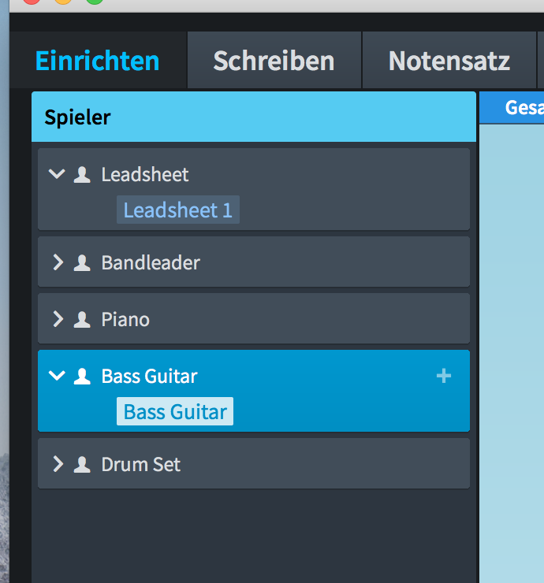Select the Leadsheet 1 instrument label
This screenshot has height=583, width=544.
tap(178, 210)
